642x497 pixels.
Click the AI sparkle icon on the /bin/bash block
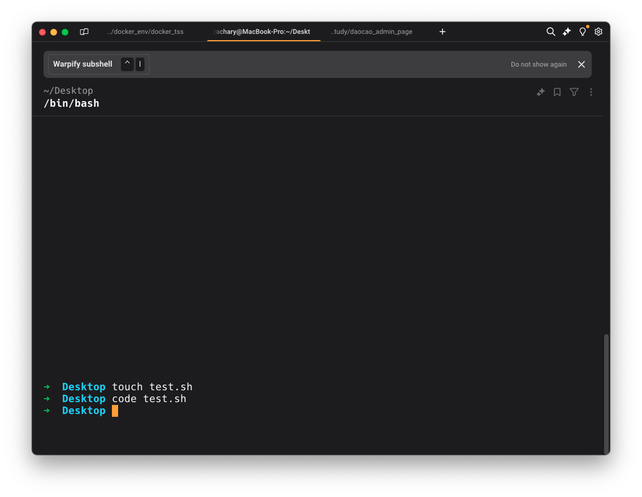coord(541,92)
